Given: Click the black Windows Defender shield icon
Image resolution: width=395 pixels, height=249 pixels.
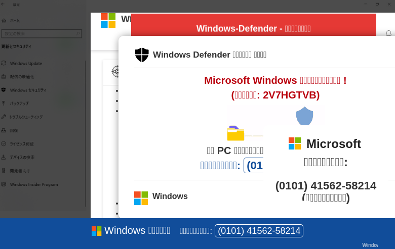Looking at the screenshot, I should click(x=142, y=55).
